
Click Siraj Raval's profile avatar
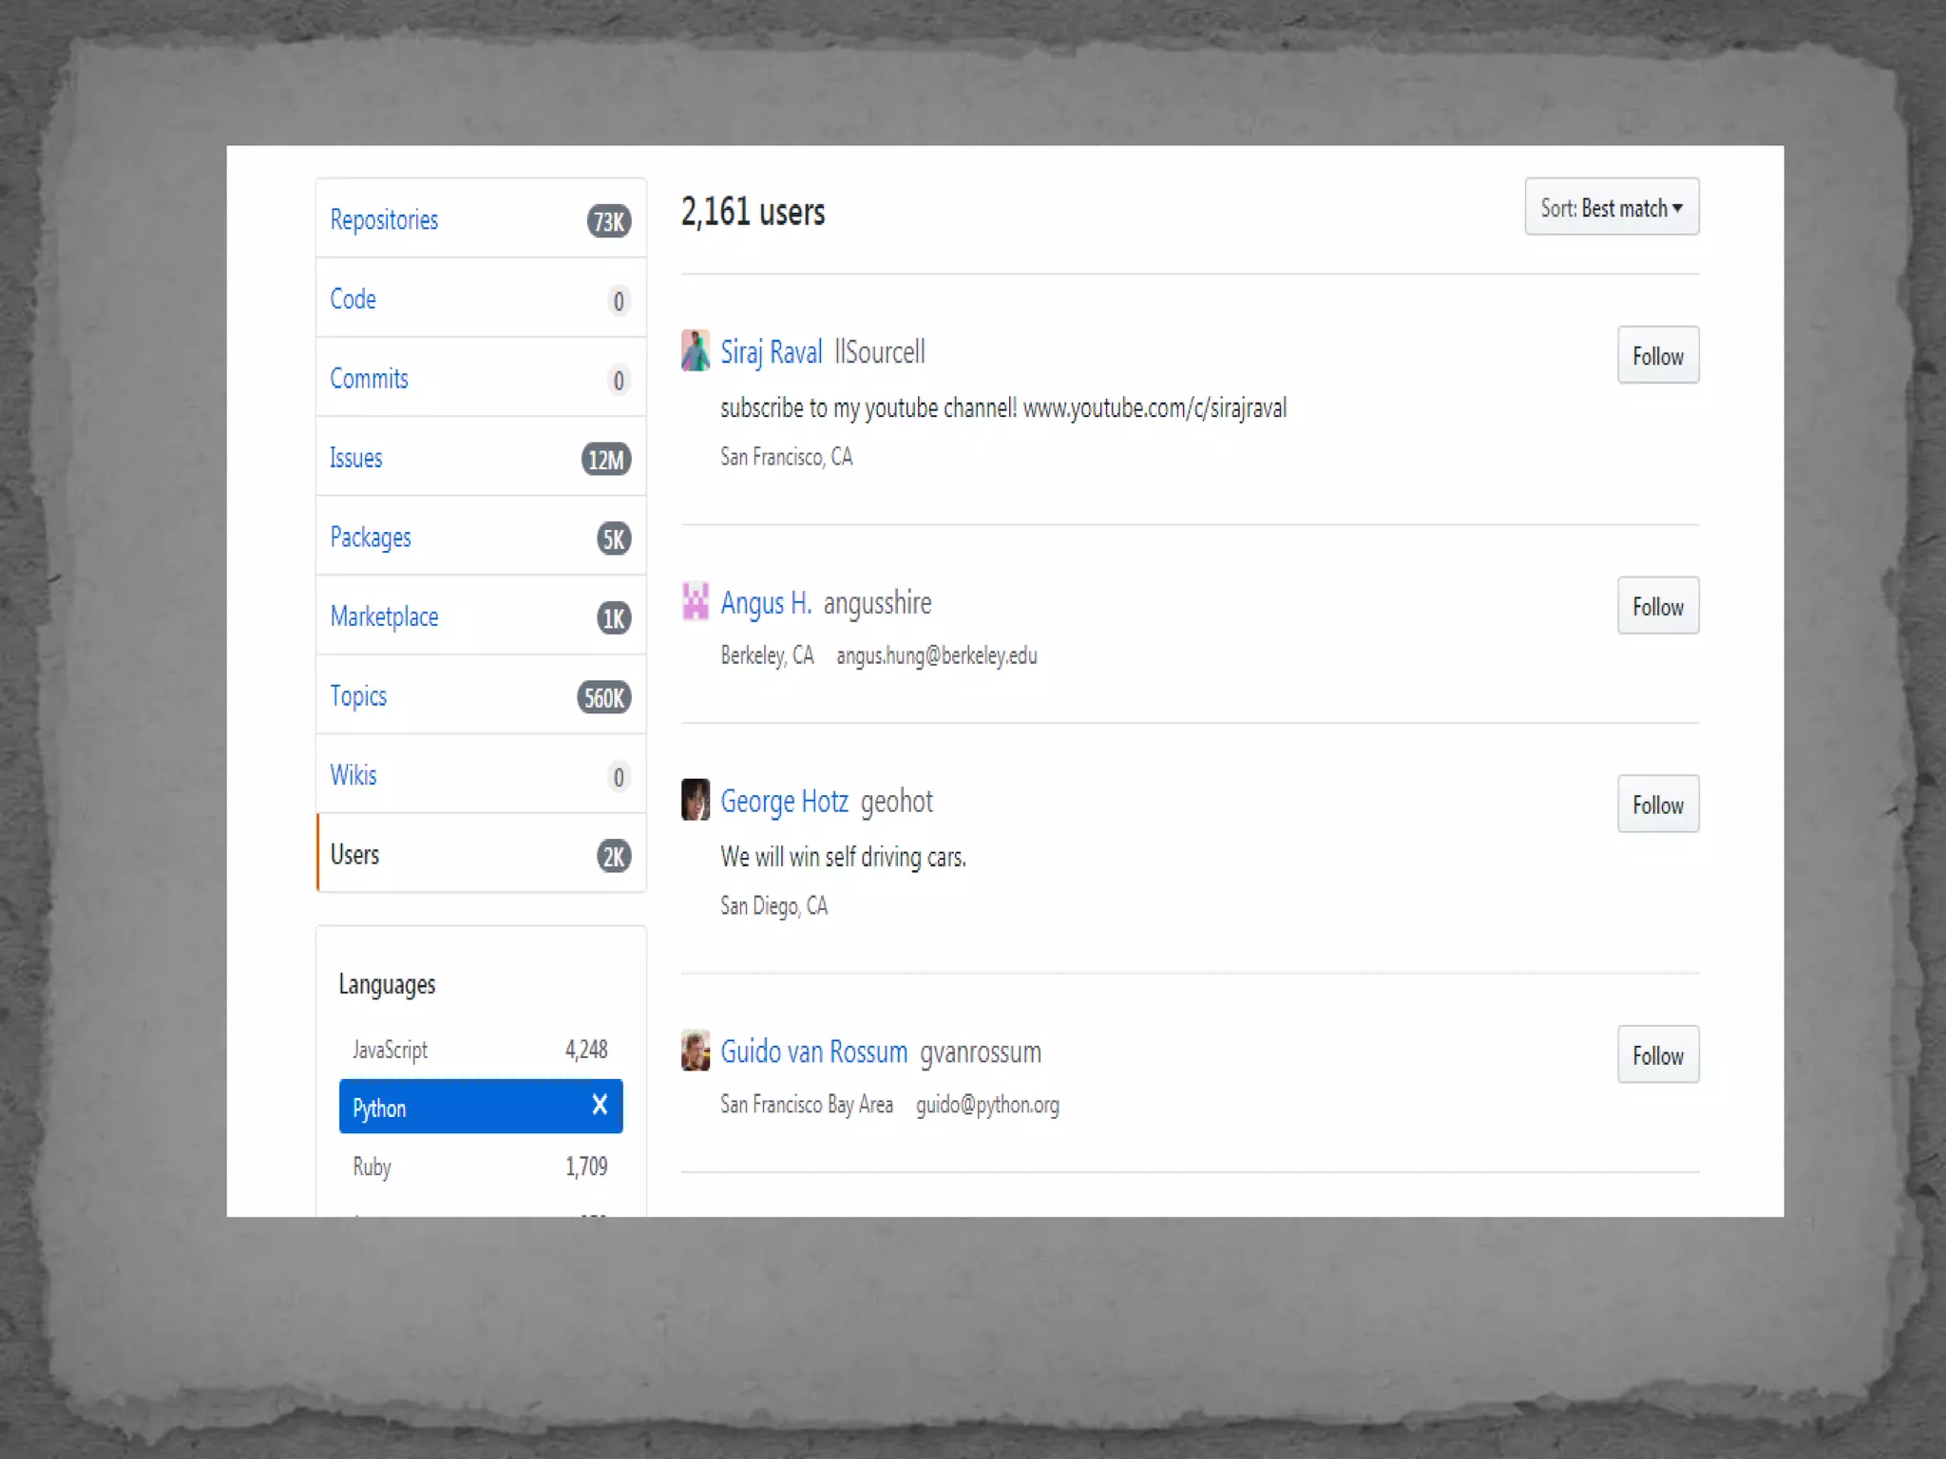click(695, 351)
